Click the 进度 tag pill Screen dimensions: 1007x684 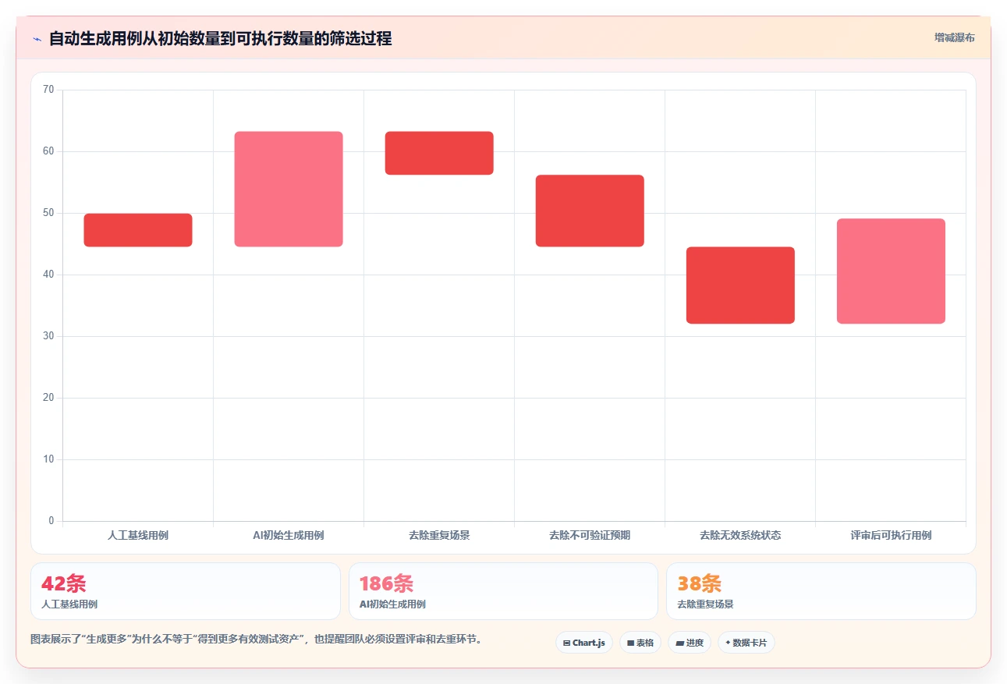(690, 643)
